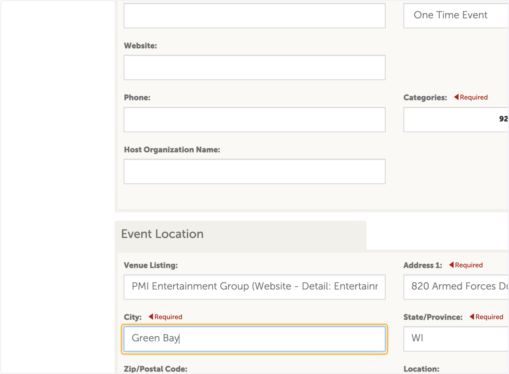Click the Required marker beside State/Province
The width and height of the screenshot is (509, 374).
point(487,317)
